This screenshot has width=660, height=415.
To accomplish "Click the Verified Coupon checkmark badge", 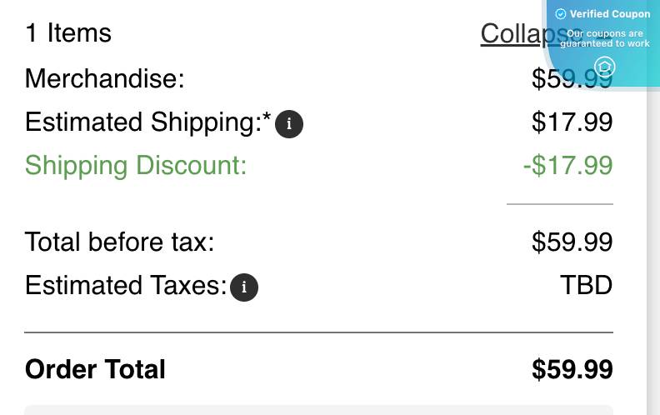I will [561, 14].
